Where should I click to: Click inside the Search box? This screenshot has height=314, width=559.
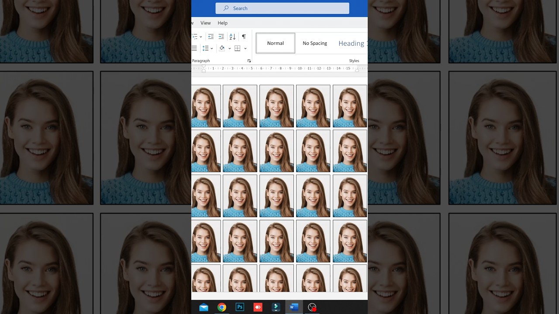[282, 8]
